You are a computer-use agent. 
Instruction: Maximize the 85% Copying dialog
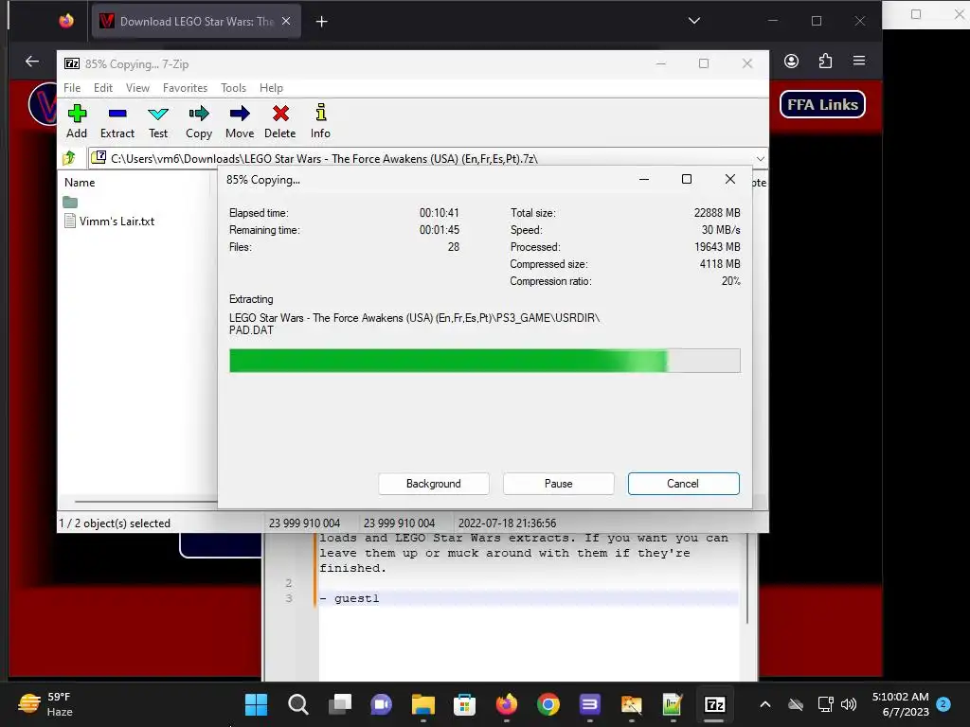687,179
